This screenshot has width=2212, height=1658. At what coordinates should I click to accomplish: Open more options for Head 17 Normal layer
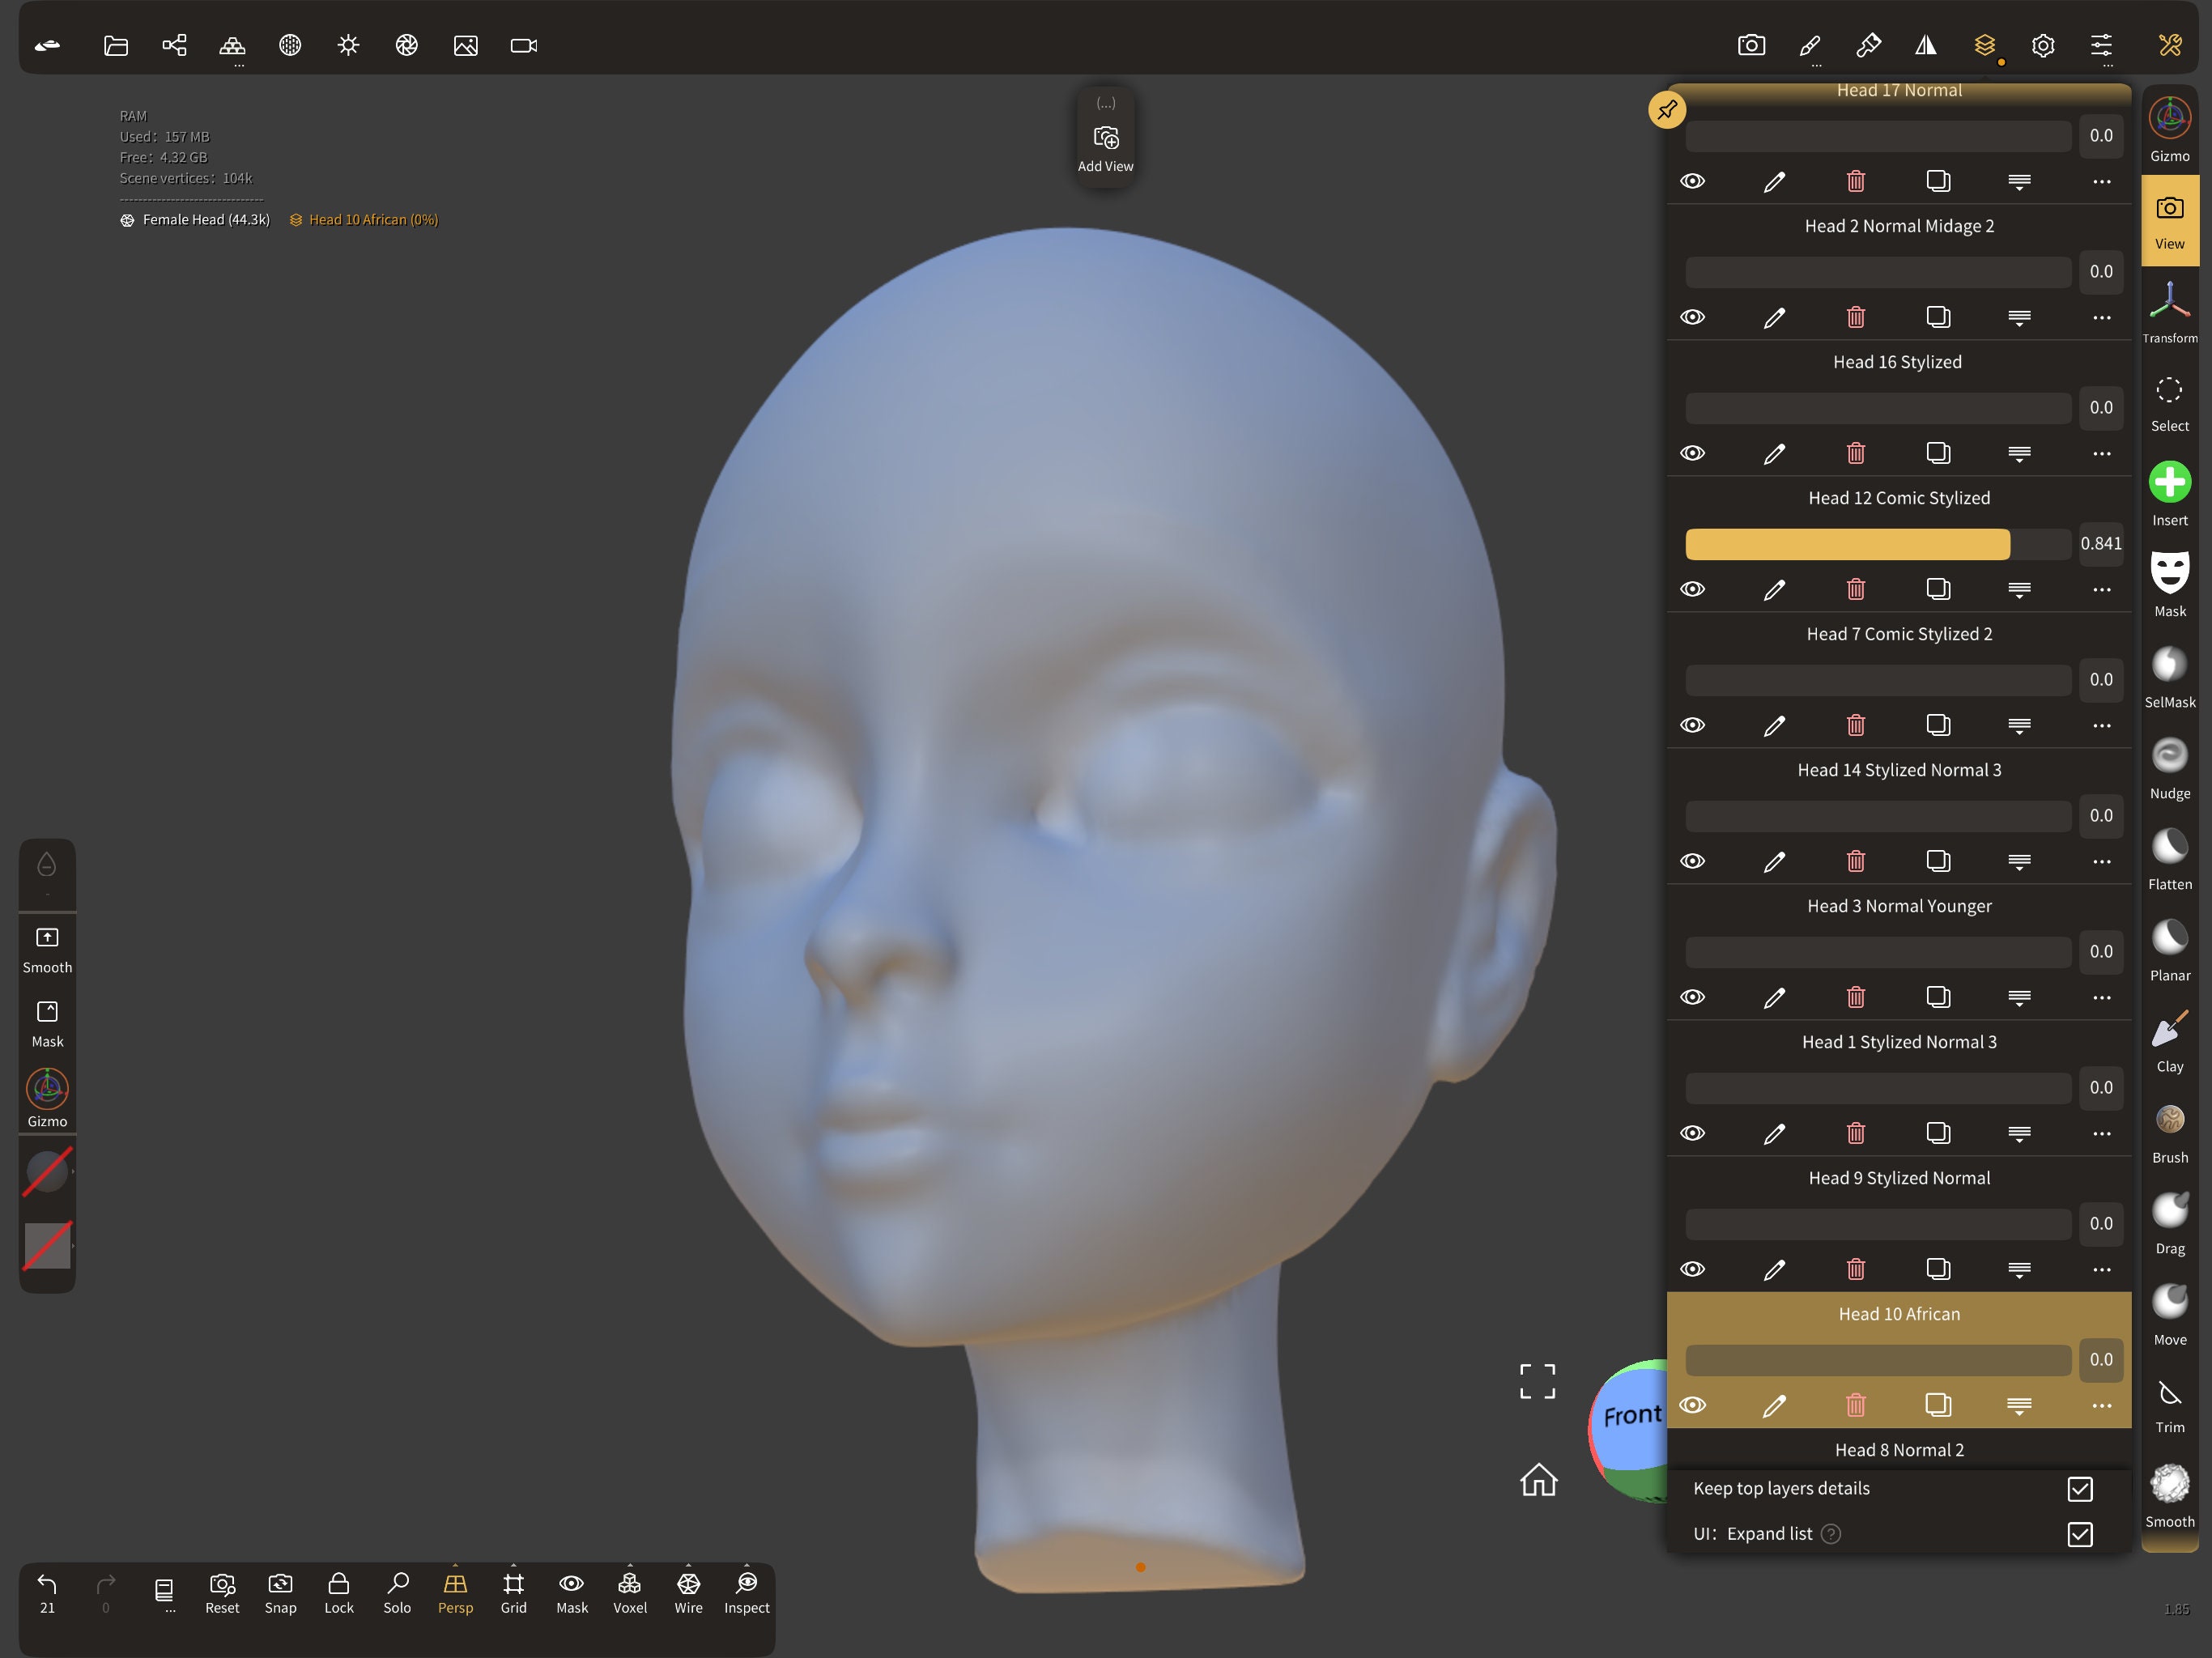tap(2100, 181)
